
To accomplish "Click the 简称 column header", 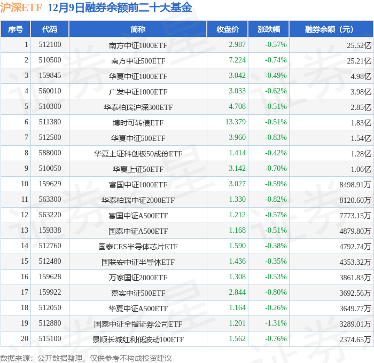I will 138,29.
